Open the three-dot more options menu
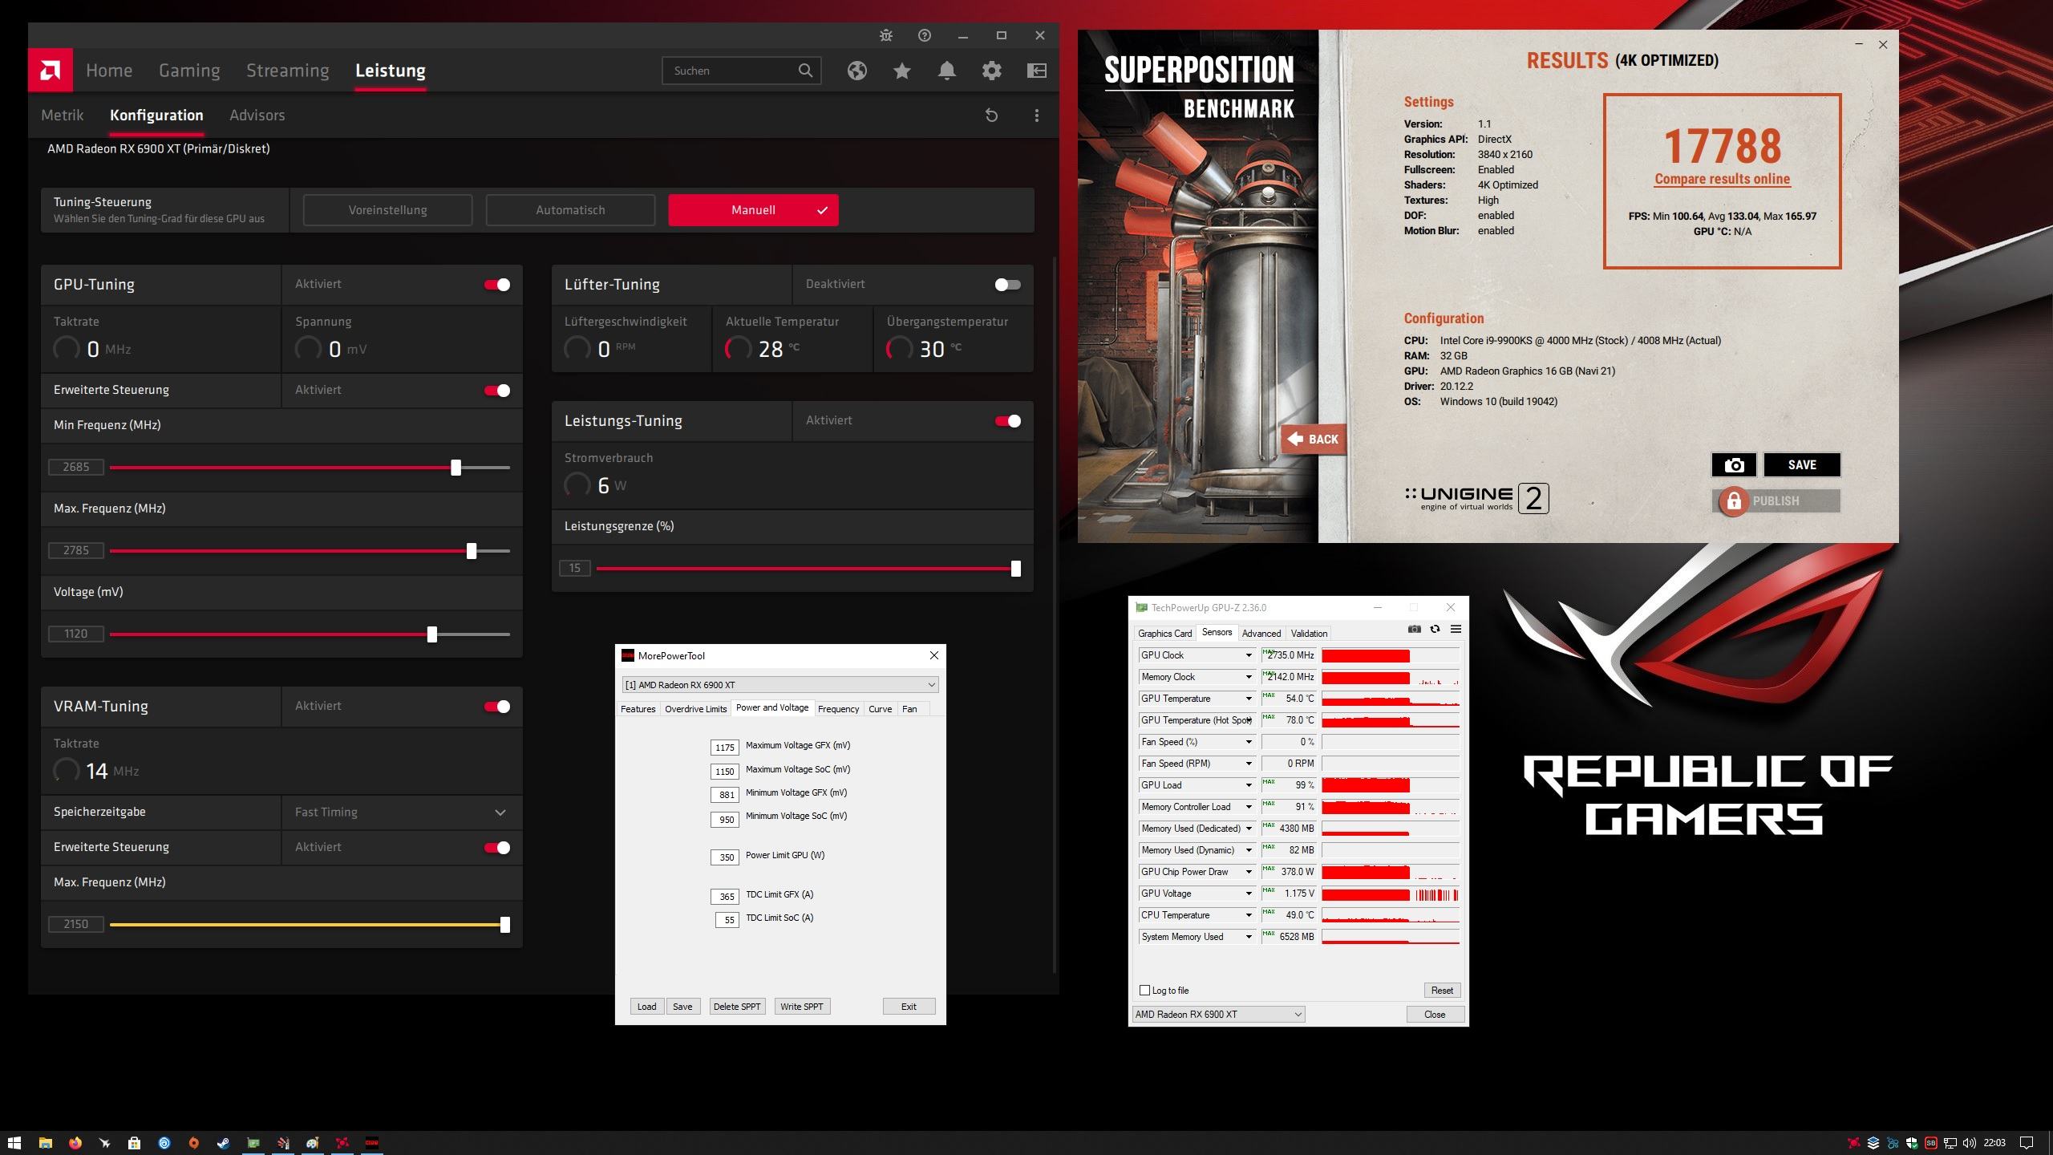 tap(1036, 115)
